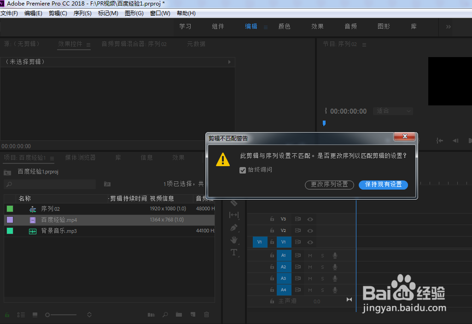Toggle sync lock on track V3
The width and height of the screenshot is (472, 324).
click(298, 219)
